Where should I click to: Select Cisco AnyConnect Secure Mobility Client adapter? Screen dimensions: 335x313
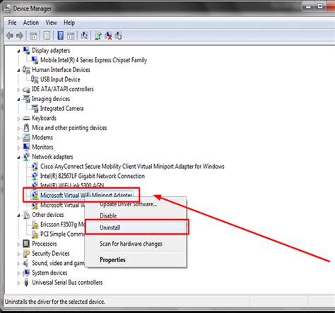[x=132, y=166]
